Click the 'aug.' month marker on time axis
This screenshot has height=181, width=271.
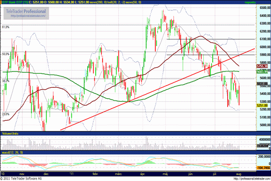point(239,173)
